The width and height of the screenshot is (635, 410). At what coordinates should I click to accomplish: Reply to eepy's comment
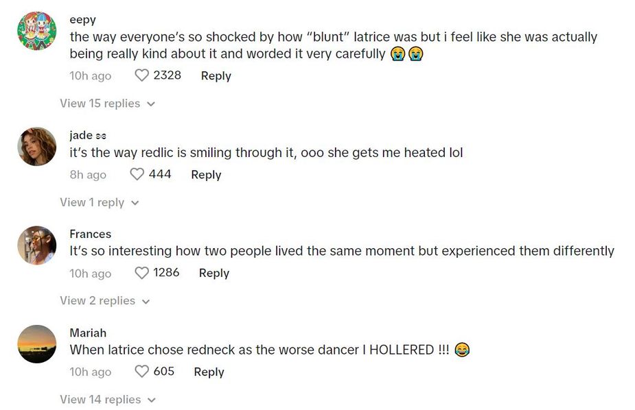coord(216,75)
